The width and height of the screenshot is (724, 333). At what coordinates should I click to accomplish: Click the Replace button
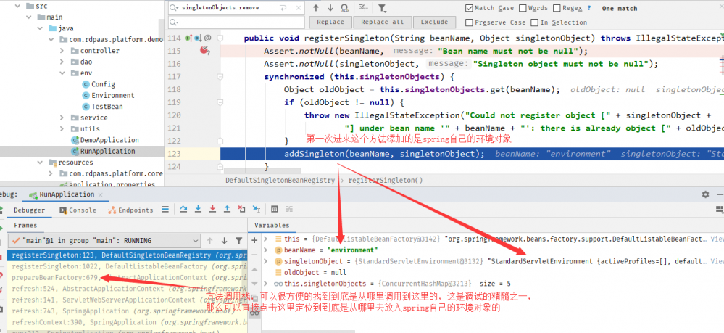coord(330,22)
